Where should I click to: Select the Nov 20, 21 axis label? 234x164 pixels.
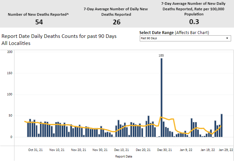79,150
